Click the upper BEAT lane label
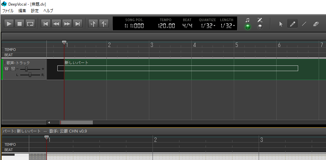Viewport: 326px width, 160px height. tap(8, 55)
